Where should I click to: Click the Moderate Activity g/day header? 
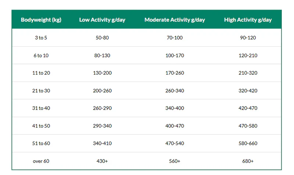pyautogui.click(x=175, y=20)
